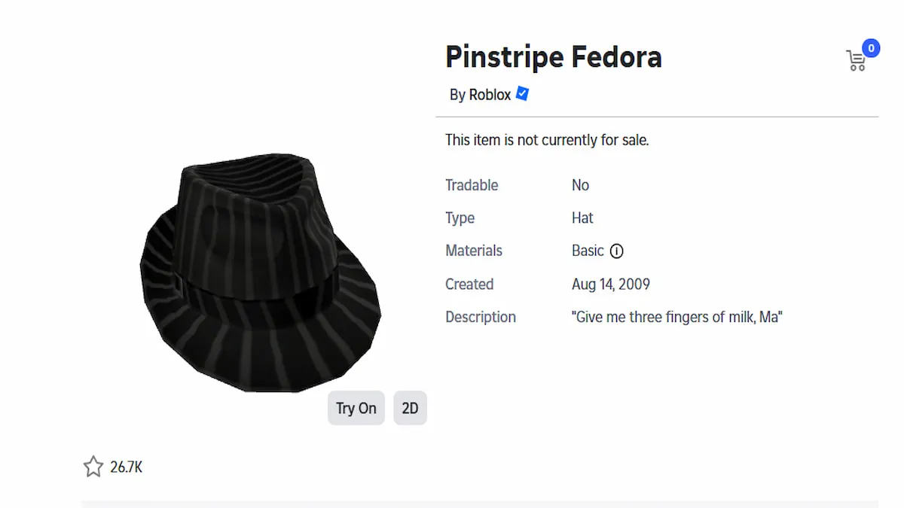904x508 pixels.
Task: Click the Try On button
Action: click(356, 407)
